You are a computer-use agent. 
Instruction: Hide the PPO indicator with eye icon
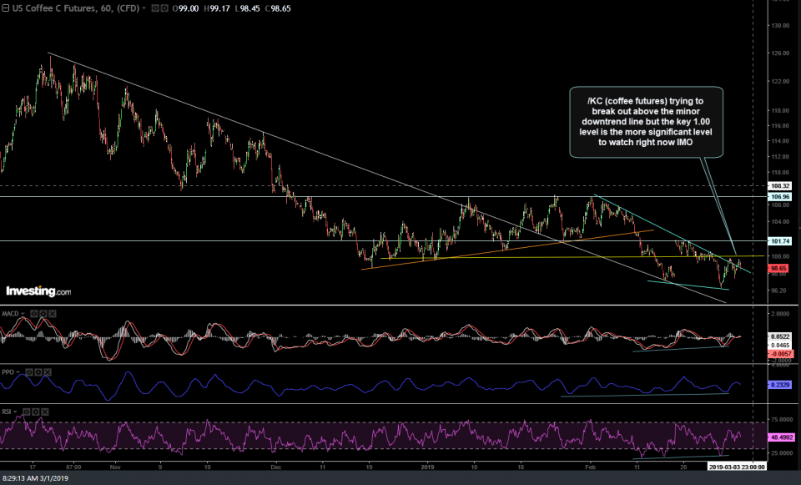point(30,371)
